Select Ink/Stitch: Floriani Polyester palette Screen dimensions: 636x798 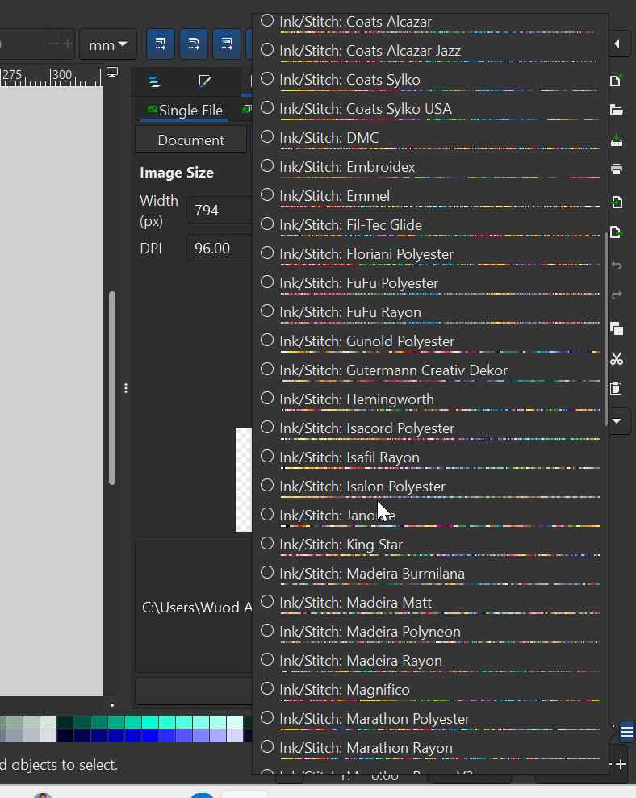430,256
